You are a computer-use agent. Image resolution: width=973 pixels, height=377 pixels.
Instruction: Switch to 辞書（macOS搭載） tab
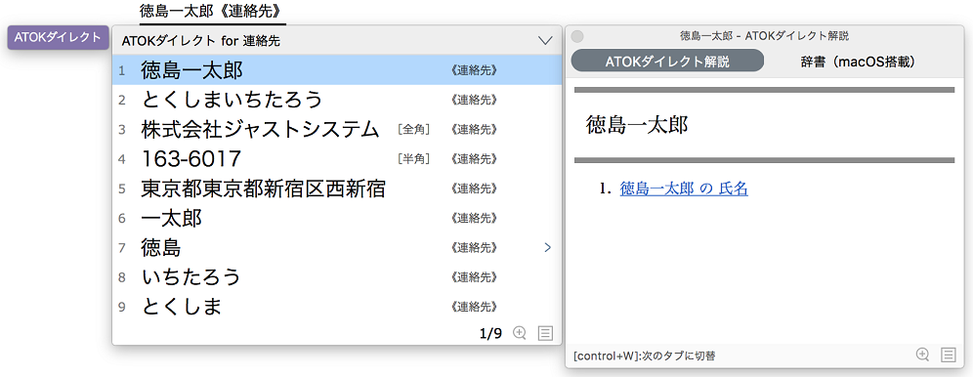click(858, 62)
